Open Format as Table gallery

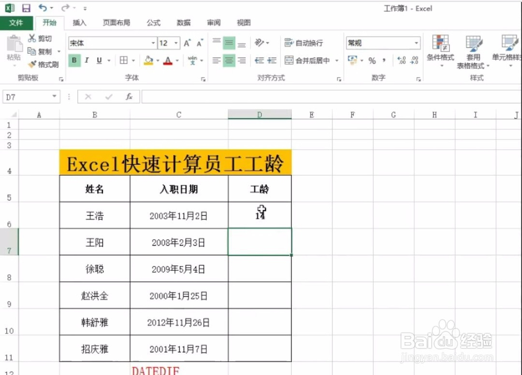click(473, 52)
